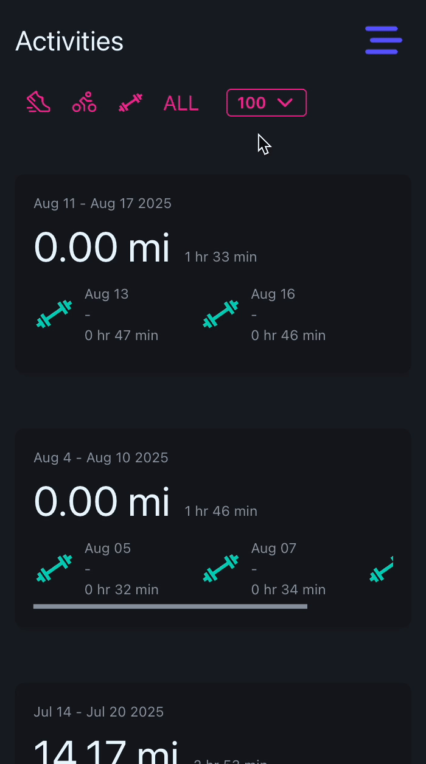426x764 pixels.
Task: Click partially visible dumbbell icon at right edge
Action: [382, 569]
